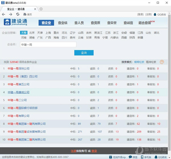The width and height of the screenshot is (171, 159).
Task: Click the 注册 link at top right
Action: coord(148,15)
